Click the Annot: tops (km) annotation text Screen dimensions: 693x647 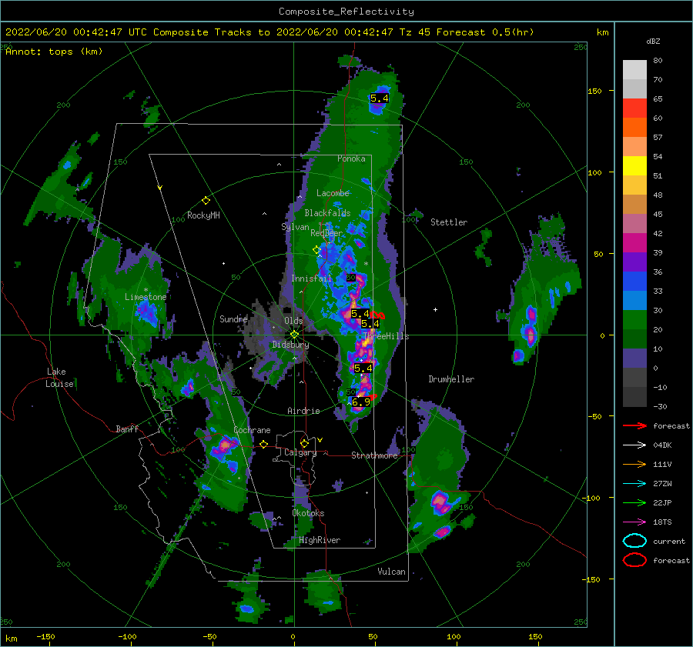[x=54, y=52]
